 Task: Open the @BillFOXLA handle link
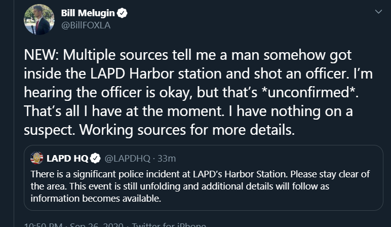point(86,25)
